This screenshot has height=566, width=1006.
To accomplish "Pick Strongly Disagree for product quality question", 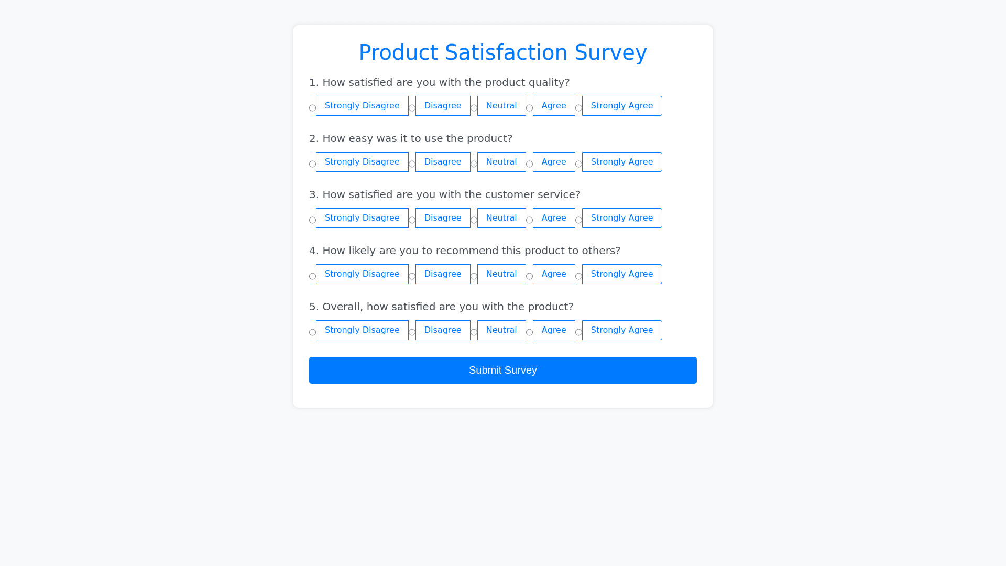I will pos(362,106).
